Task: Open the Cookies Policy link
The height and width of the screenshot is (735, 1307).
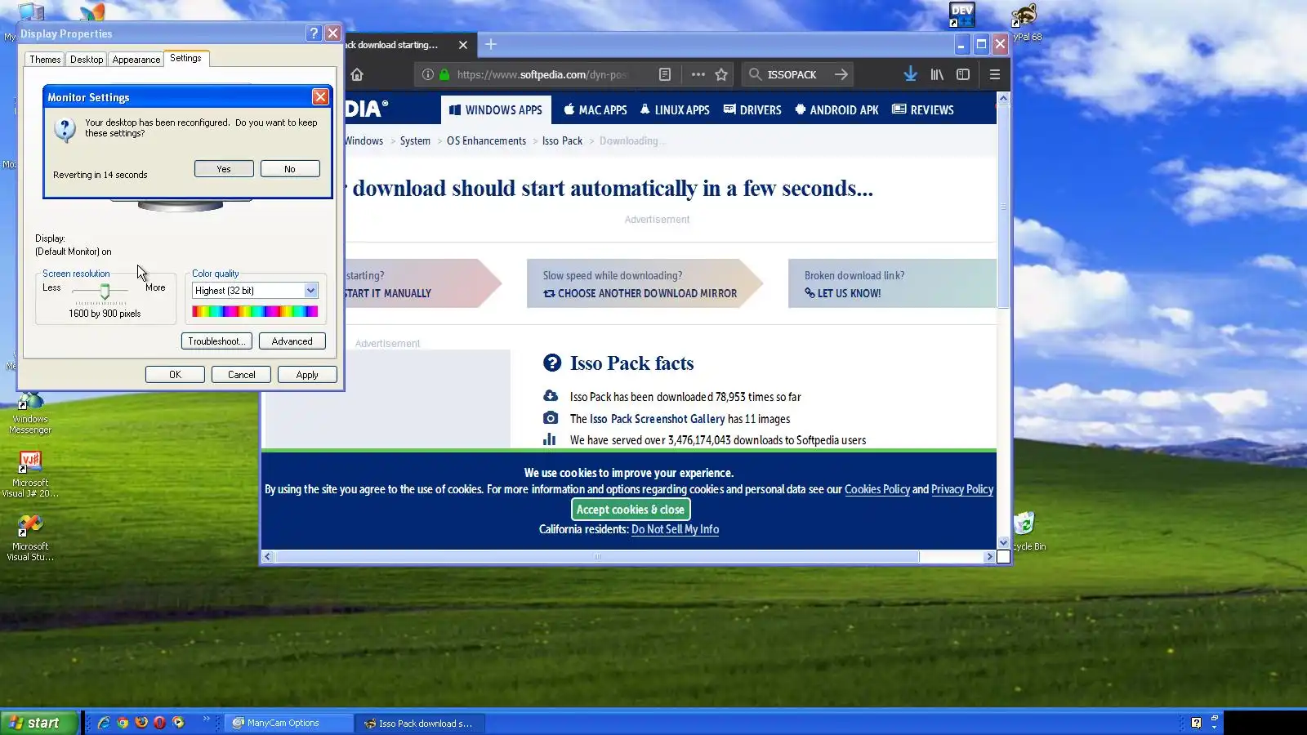Action: click(x=877, y=489)
